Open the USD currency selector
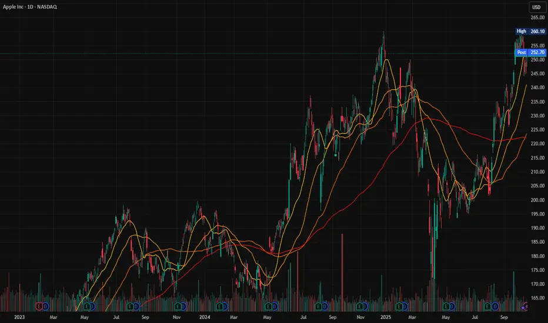Image resolution: width=548 pixels, height=323 pixels. point(537,7)
